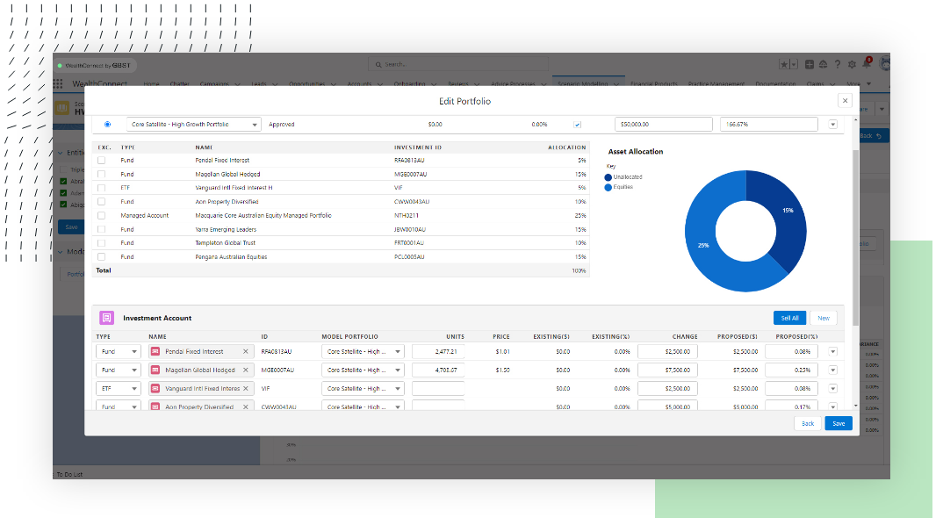Viewport: 943px width, 532px height.
Task: Open Model Portfolio dropdown for Pendal Fixed Interest
Action: coord(363,352)
